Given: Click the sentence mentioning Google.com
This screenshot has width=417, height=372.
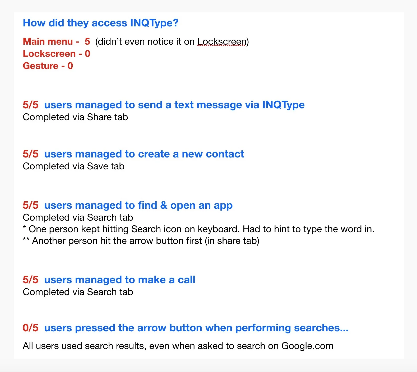Looking at the screenshot, I should 178,346.
